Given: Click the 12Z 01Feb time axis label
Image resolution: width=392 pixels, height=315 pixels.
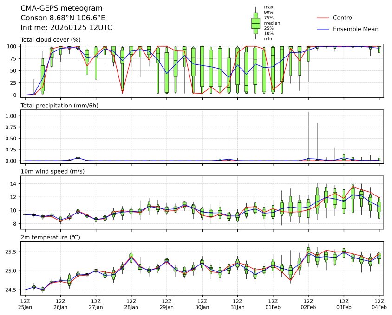Looking at the screenshot, I should [x=273, y=304].
